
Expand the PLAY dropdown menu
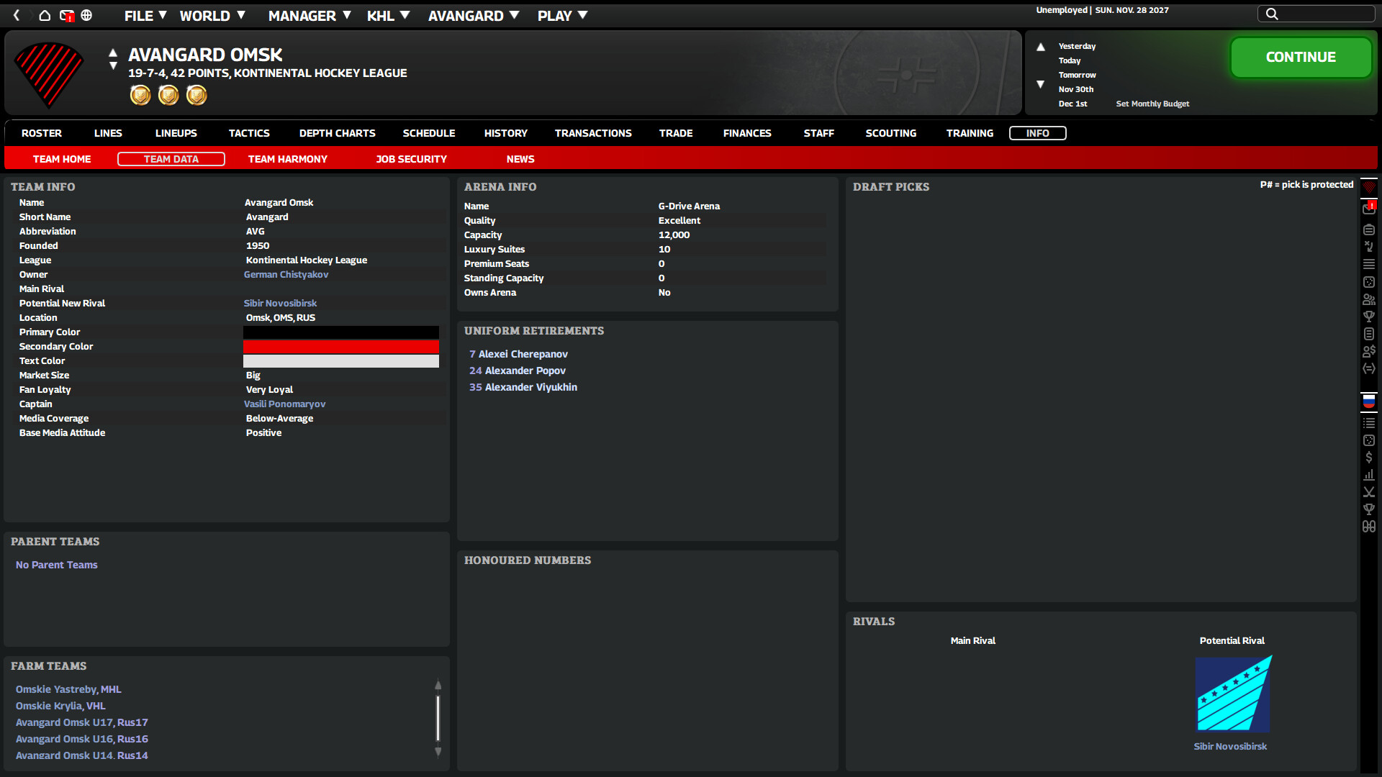coord(556,15)
